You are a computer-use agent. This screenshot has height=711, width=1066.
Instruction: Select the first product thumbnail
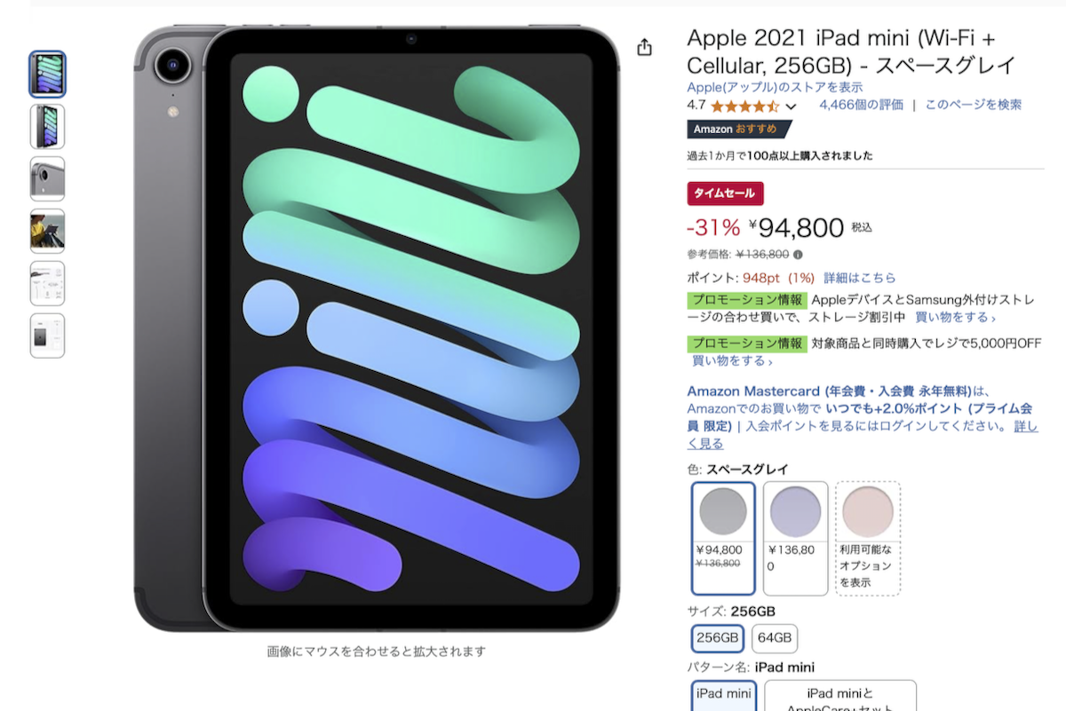[x=47, y=74]
